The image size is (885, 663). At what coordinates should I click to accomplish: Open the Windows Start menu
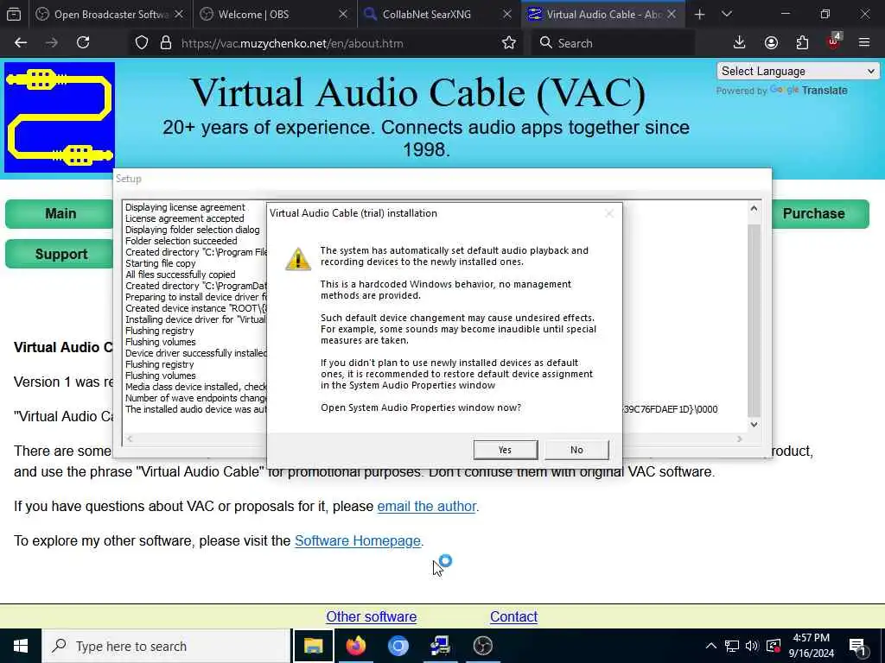coord(21,646)
